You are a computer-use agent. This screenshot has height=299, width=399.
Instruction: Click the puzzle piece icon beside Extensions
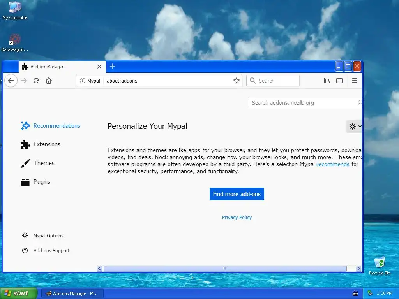(25, 144)
